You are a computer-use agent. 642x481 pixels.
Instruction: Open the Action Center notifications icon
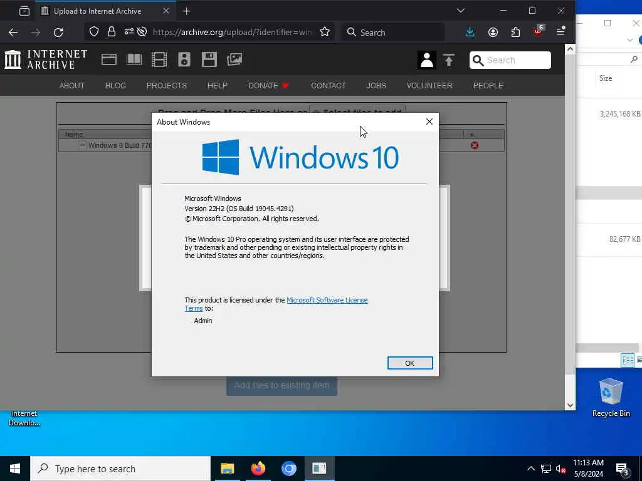(622, 468)
